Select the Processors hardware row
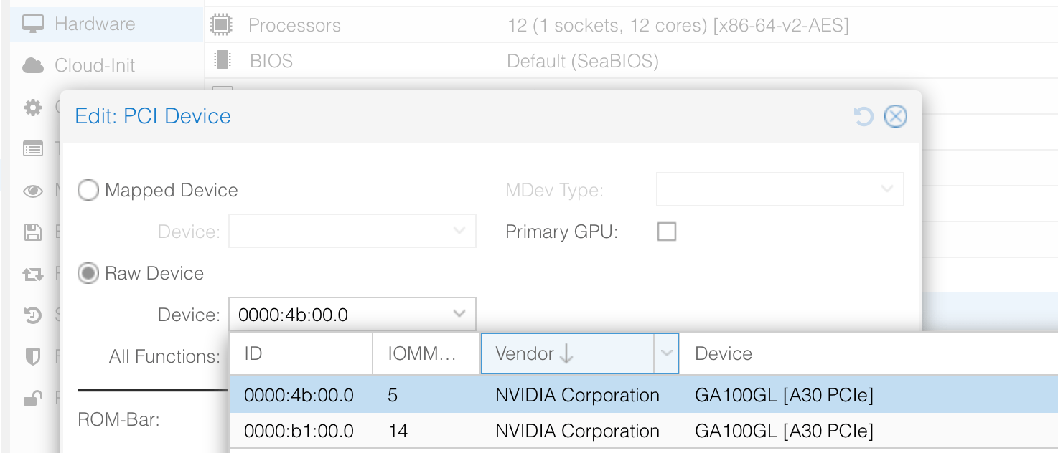This screenshot has height=453, width=1058. point(632,25)
